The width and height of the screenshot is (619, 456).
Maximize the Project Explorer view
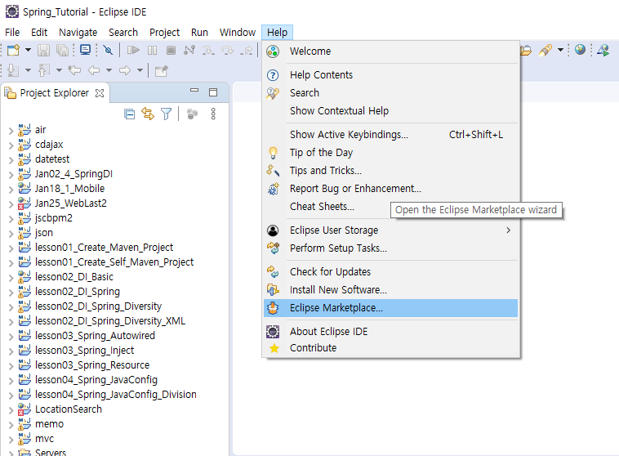[213, 92]
